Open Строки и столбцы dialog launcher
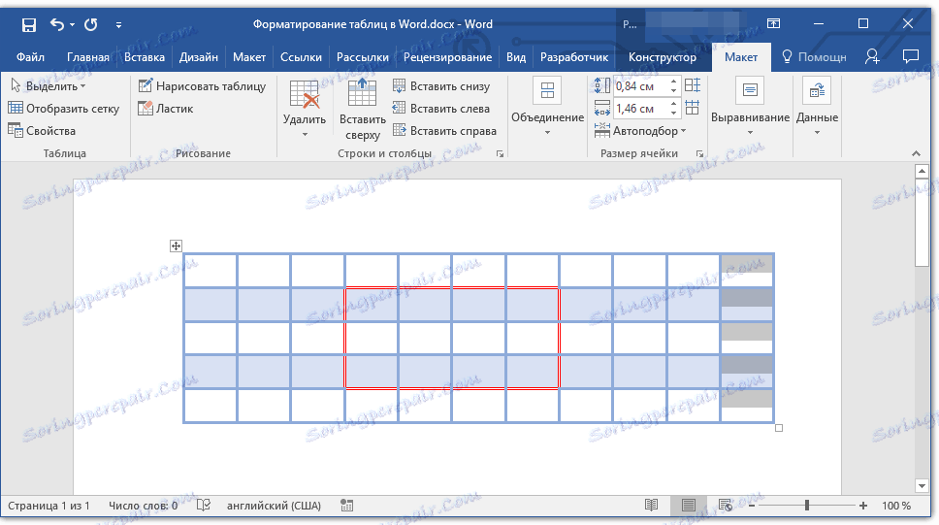The image size is (939, 525). 500,154
